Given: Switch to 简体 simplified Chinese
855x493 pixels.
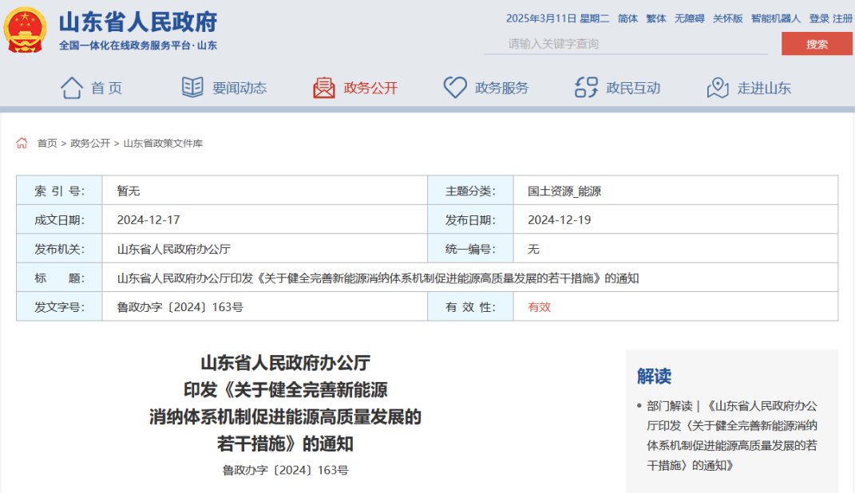Looking at the screenshot, I should click(x=627, y=18).
